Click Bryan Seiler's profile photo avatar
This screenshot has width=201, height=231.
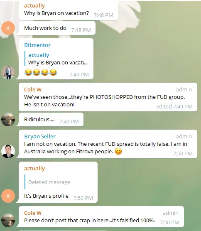[8, 152]
